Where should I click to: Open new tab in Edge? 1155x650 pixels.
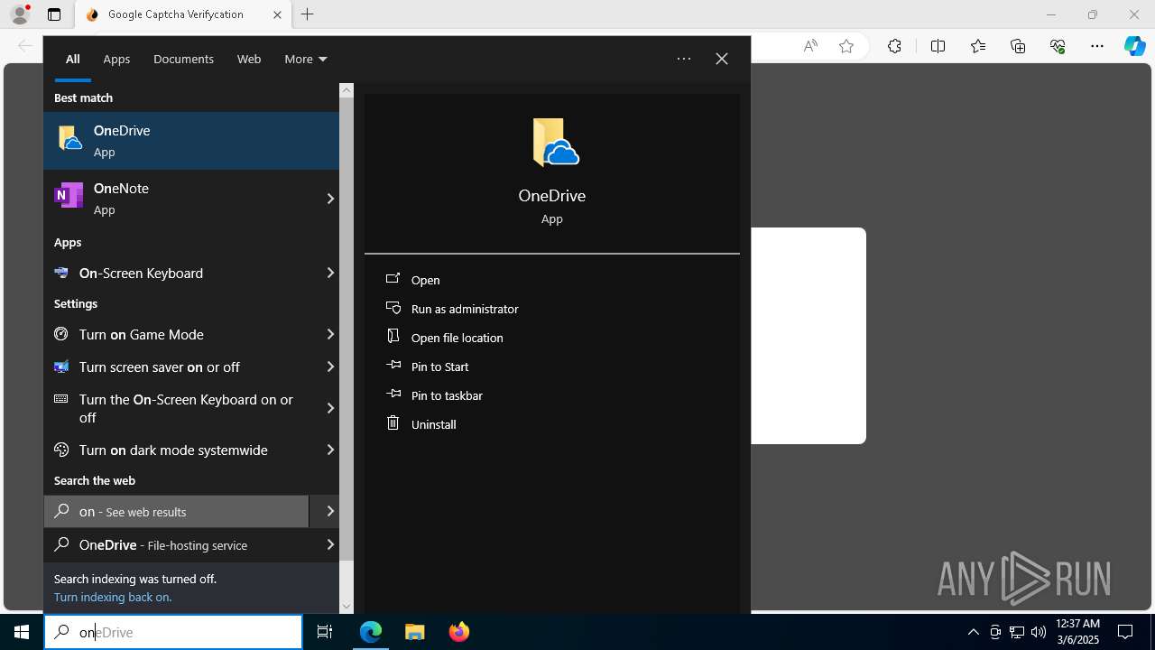click(x=308, y=14)
